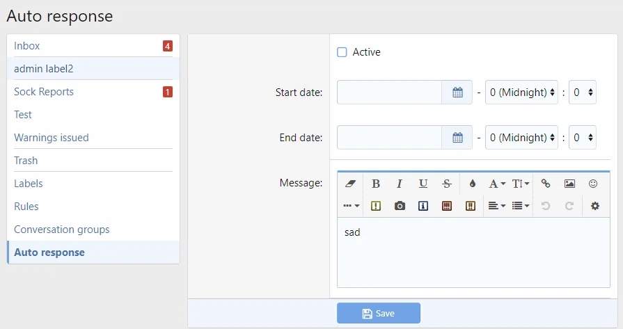Open the Start date calendar picker
The image size is (623, 329).
click(457, 93)
